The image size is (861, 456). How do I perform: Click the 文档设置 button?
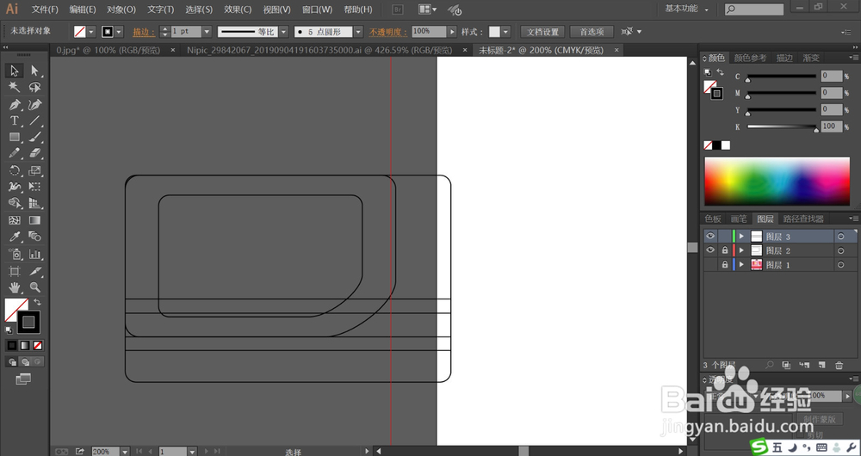click(x=542, y=32)
